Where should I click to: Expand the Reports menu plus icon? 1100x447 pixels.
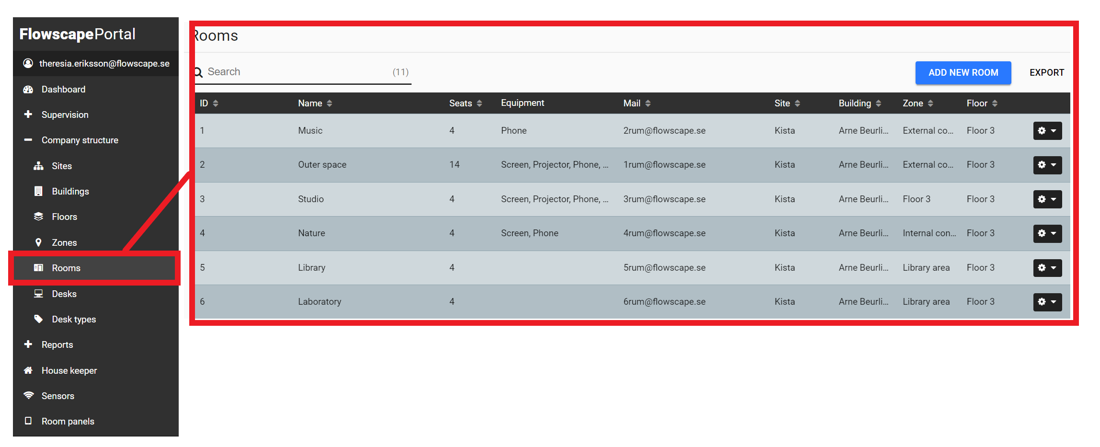coord(28,344)
